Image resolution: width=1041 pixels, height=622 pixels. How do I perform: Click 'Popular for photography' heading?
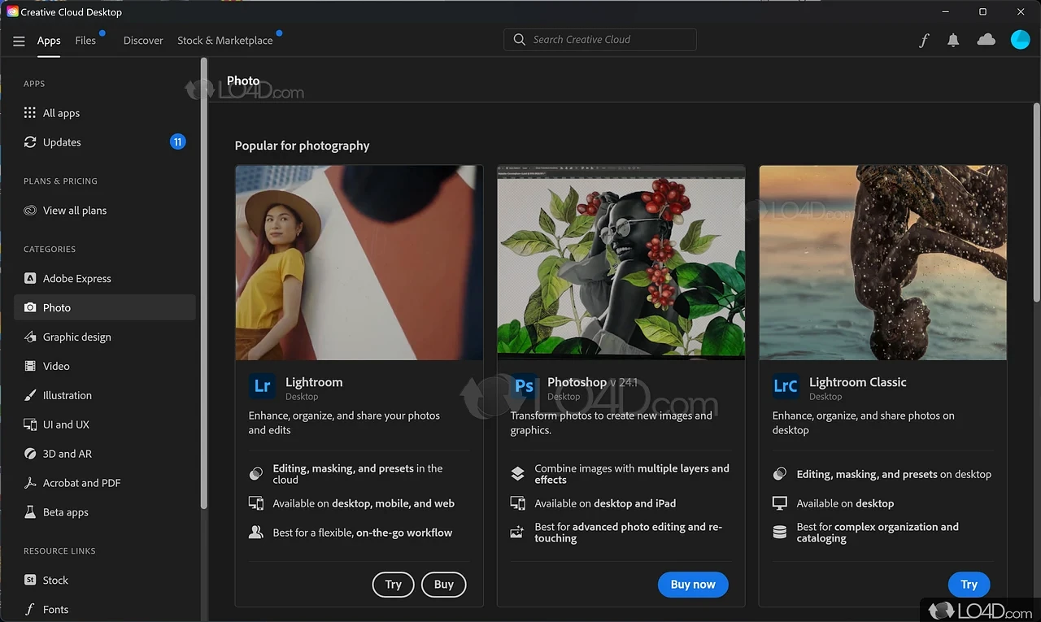(302, 146)
